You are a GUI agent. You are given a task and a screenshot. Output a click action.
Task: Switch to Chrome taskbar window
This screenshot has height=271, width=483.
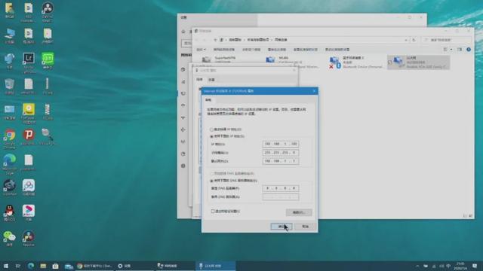click(x=95, y=266)
